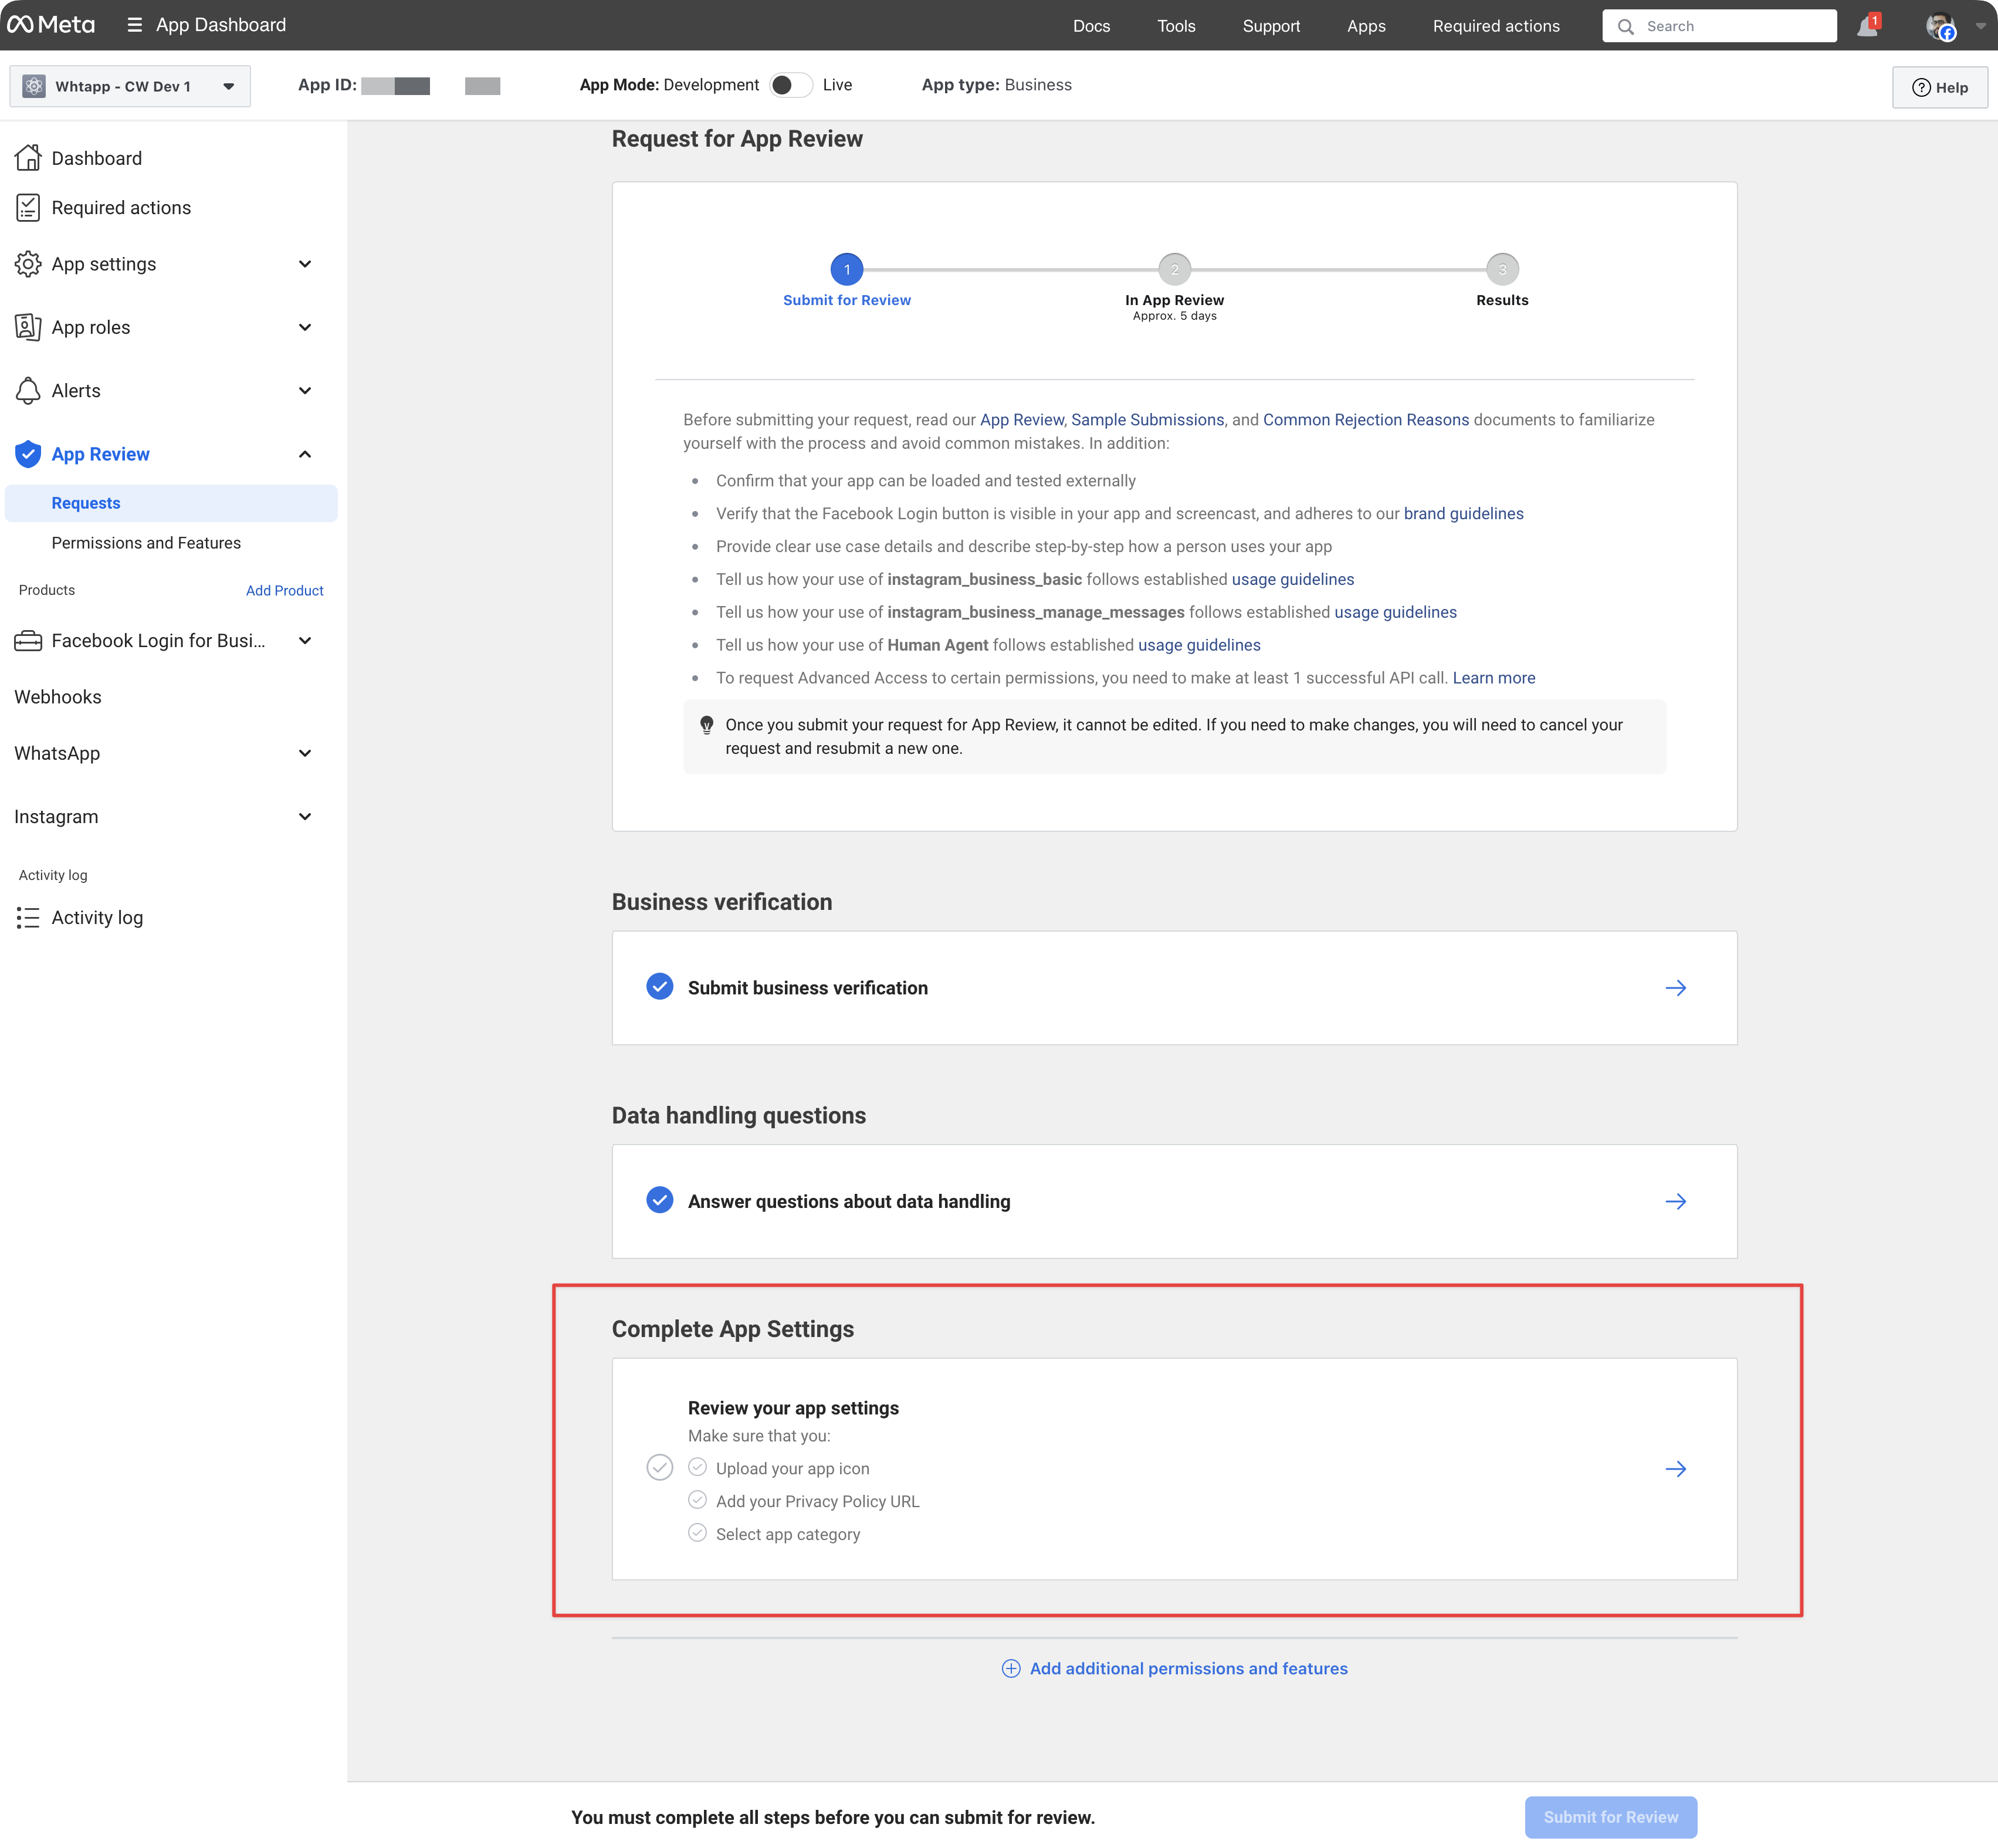Click the Dashboard home icon

(x=28, y=158)
